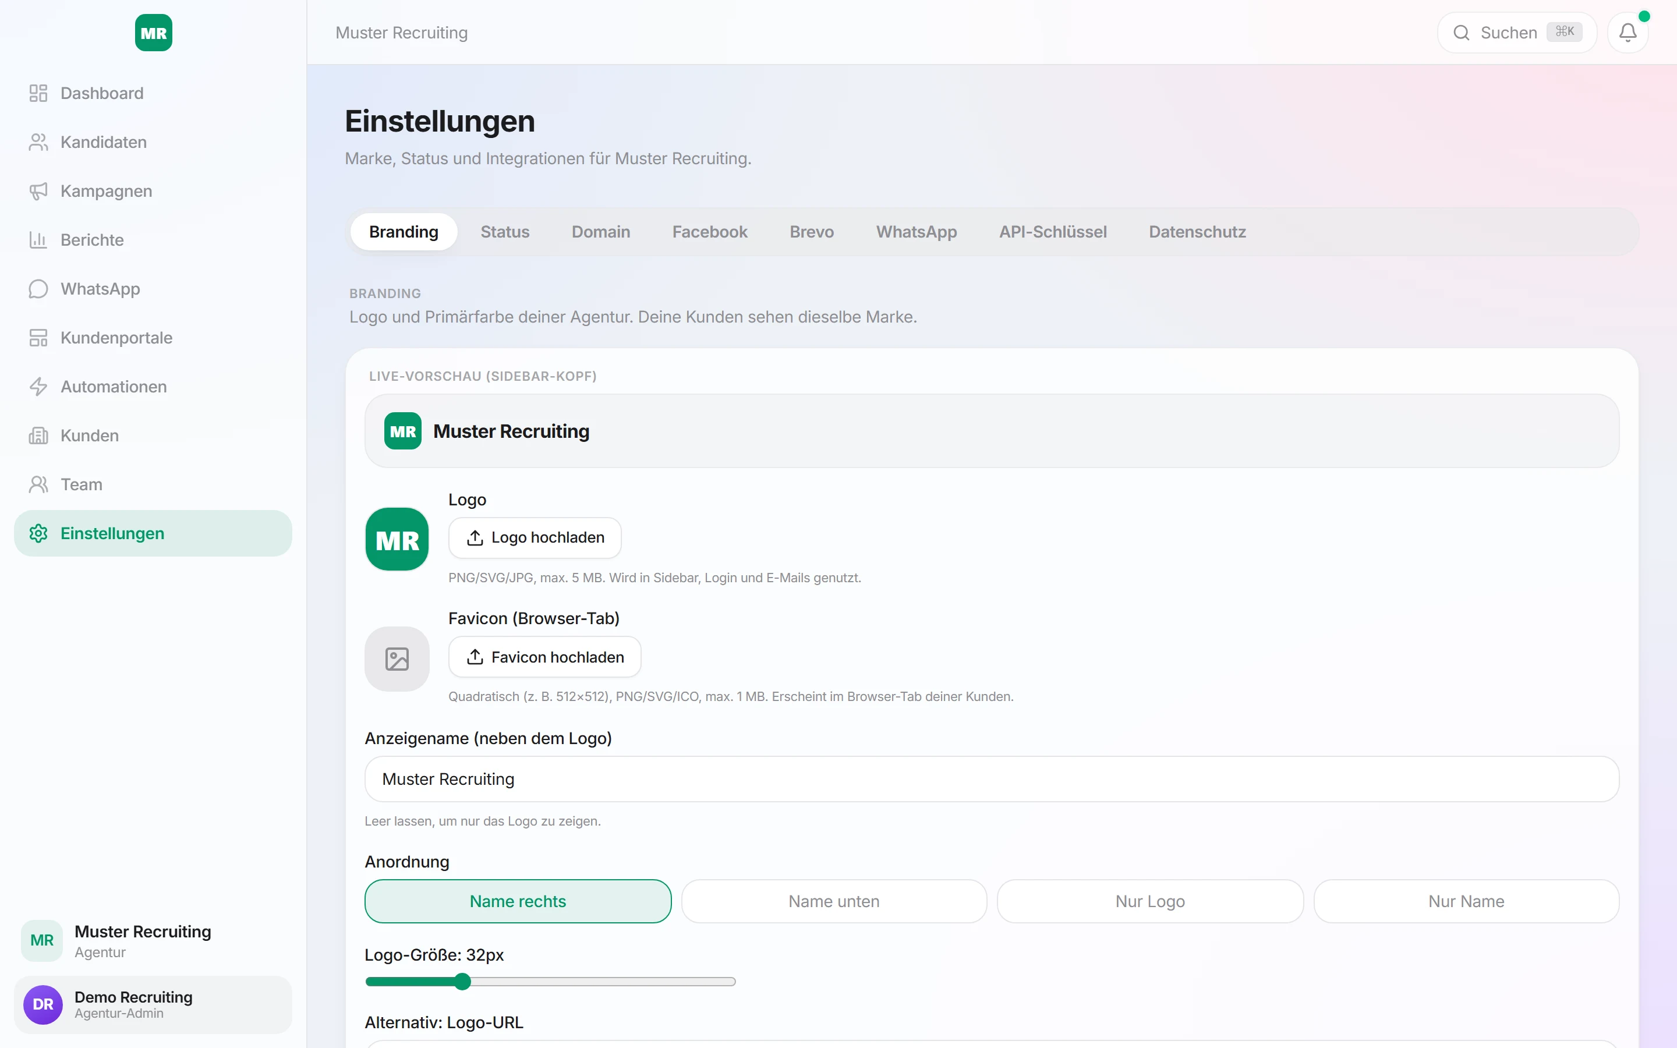Go to Dashboard in sidebar
The image size is (1677, 1048).
click(153, 93)
